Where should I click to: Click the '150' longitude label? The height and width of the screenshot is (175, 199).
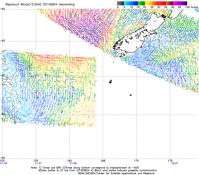tap(2, 161)
